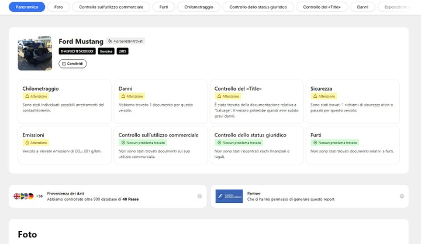Click the green check icon under Furti card

click(315, 142)
